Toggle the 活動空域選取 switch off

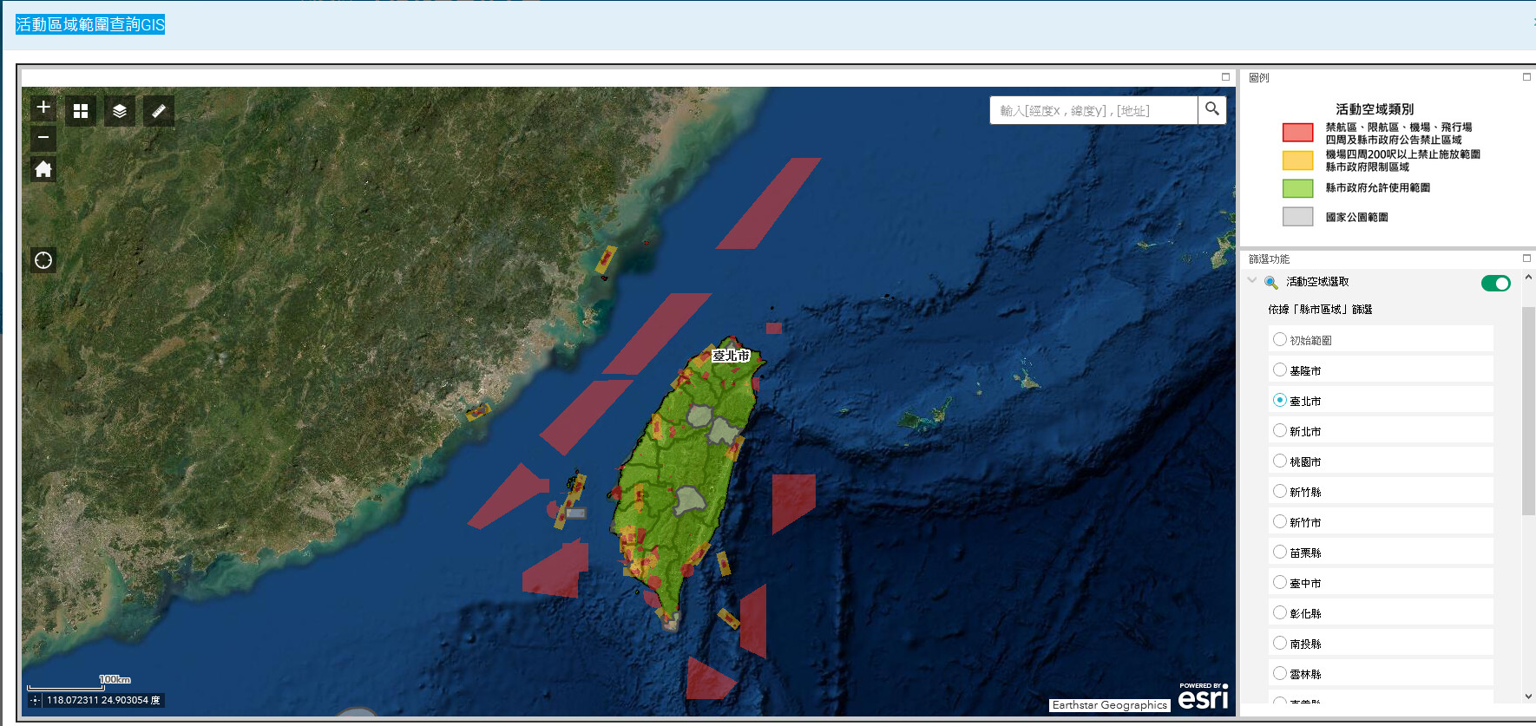1495,283
